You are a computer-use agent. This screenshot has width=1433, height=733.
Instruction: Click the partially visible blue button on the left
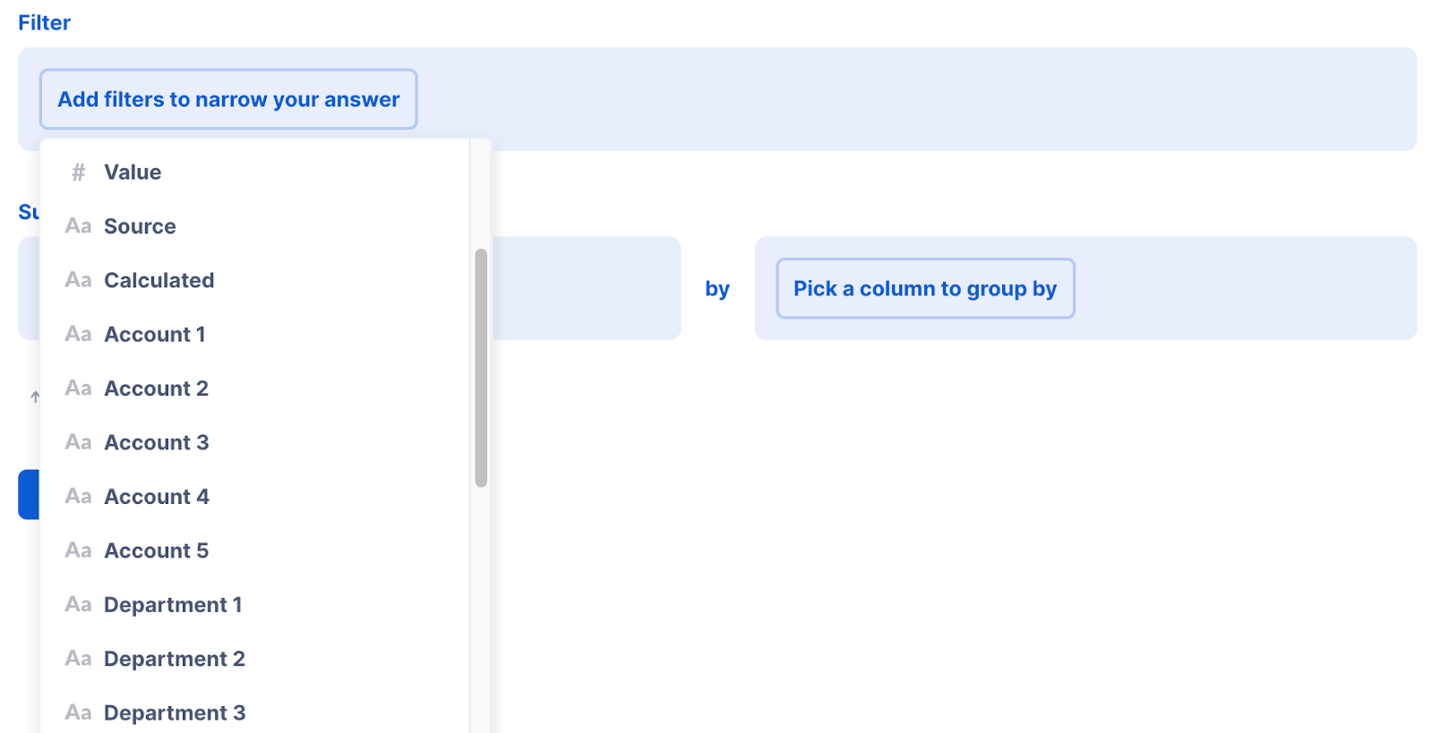[27, 494]
